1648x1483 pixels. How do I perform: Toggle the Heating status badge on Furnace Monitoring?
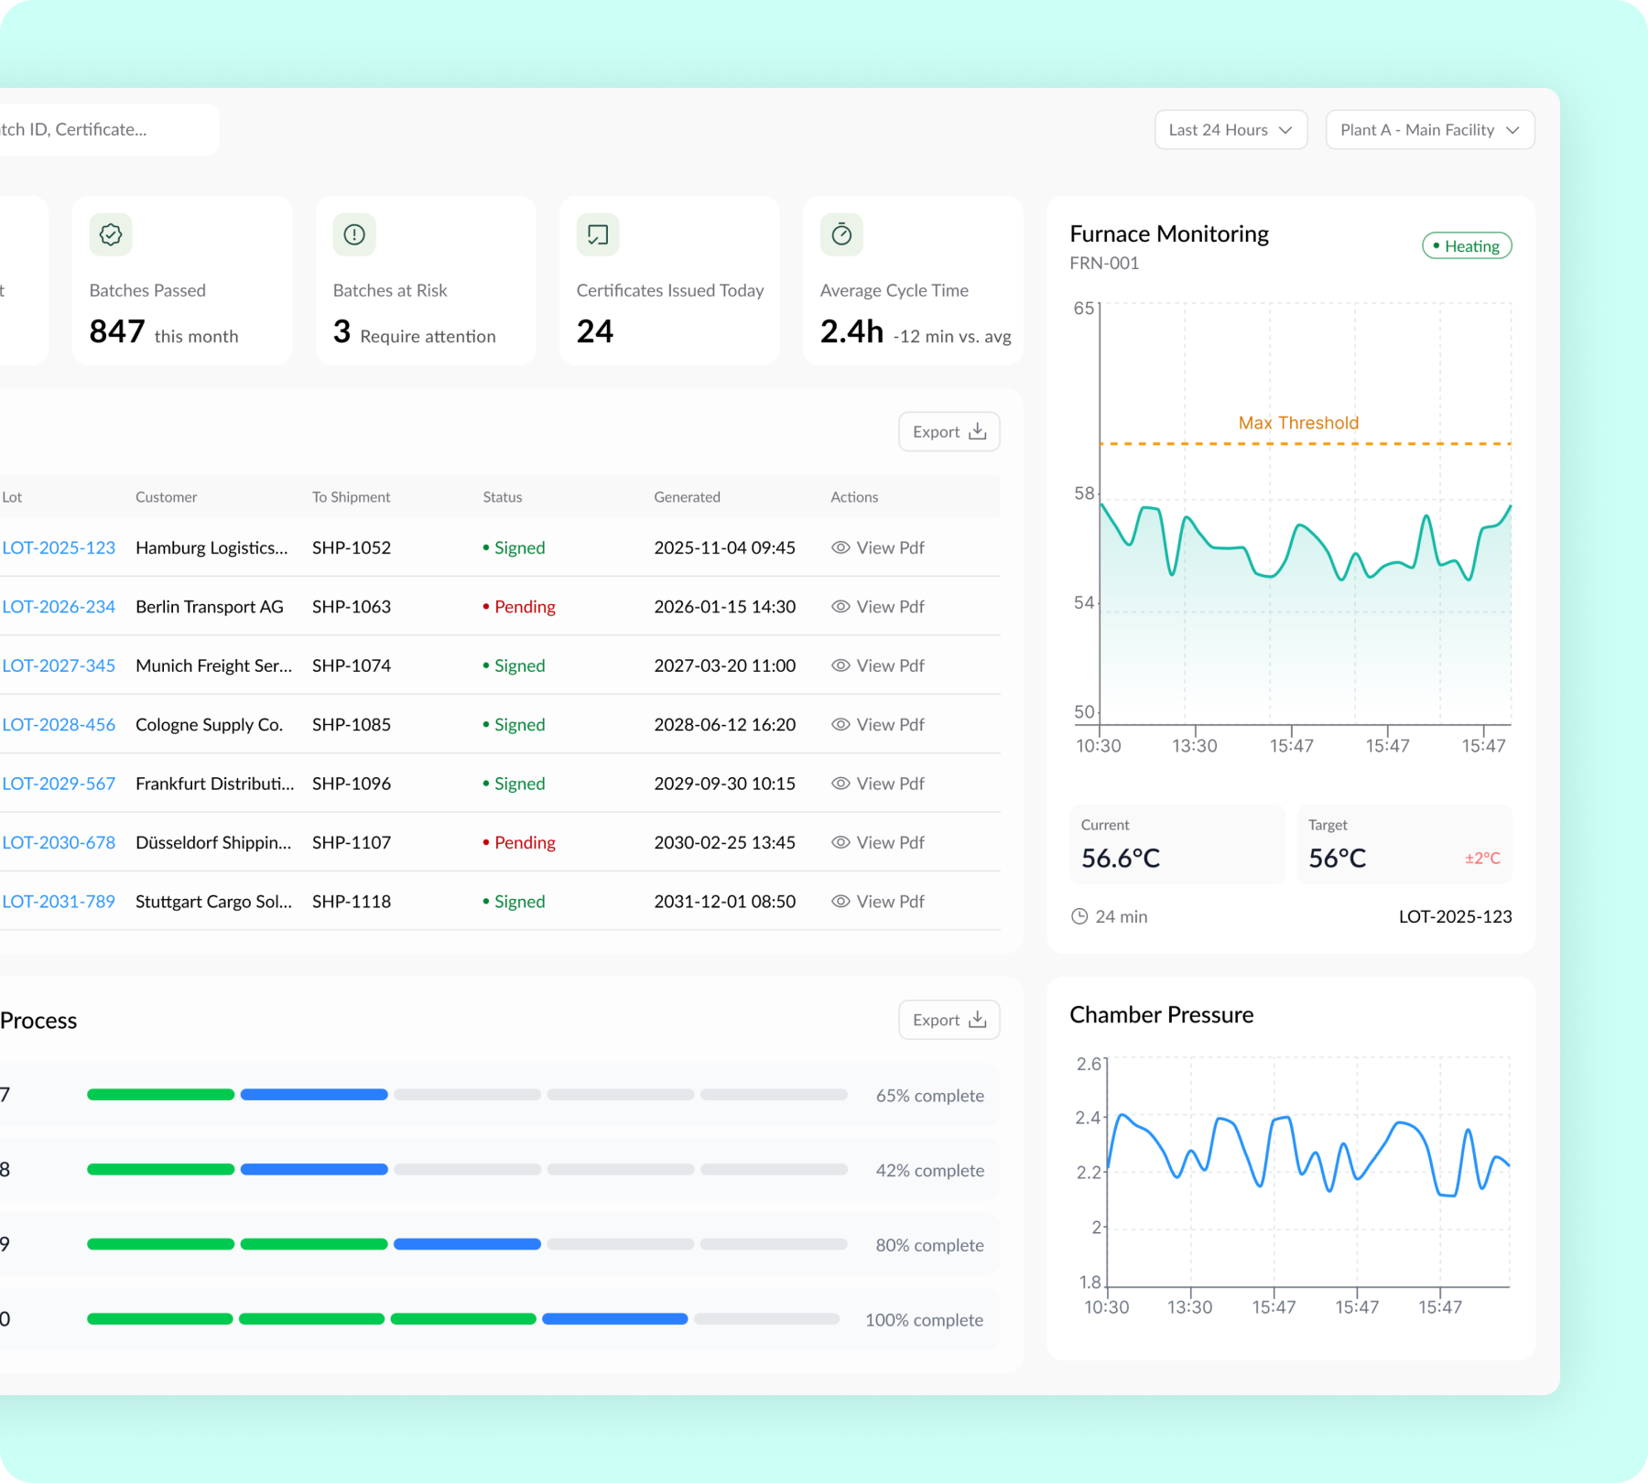(1466, 245)
